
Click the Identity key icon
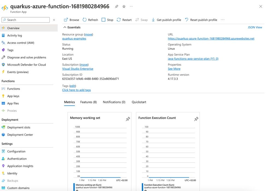3,173
